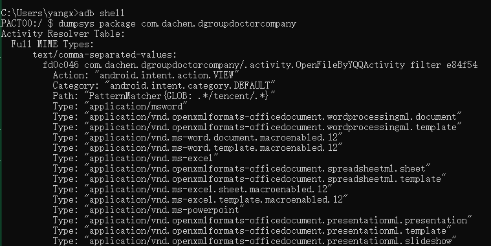
Task: Click OpenFileByYQQActivity filter line
Action: [260, 65]
